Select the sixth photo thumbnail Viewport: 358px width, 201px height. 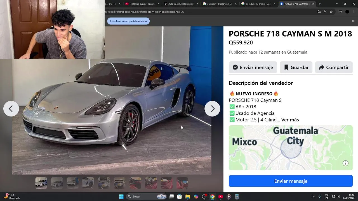[120, 183]
